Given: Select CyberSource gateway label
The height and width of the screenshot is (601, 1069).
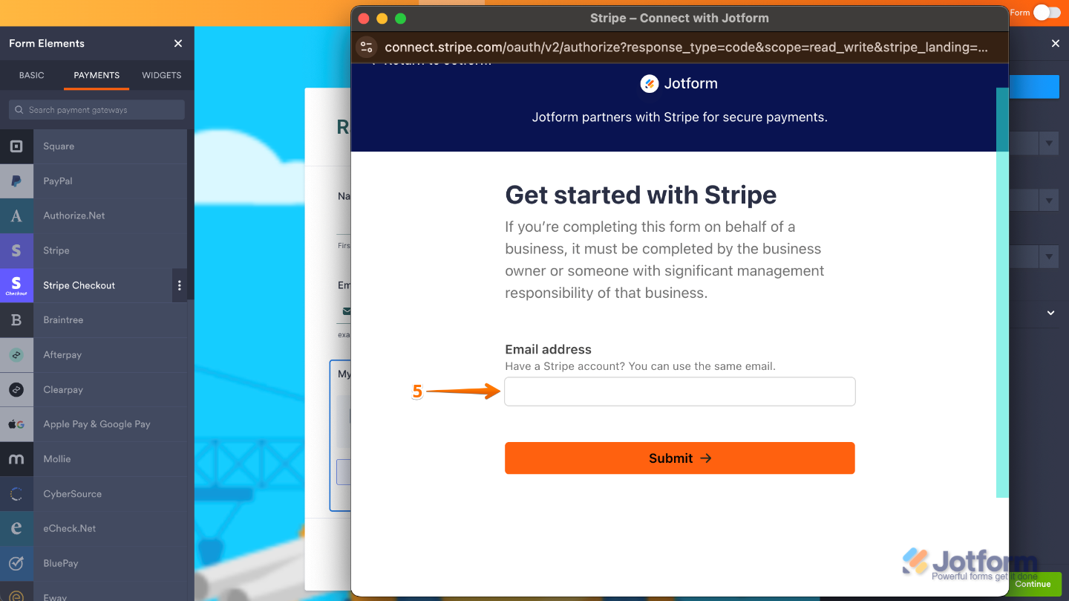Looking at the screenshot, I should 73,494.
